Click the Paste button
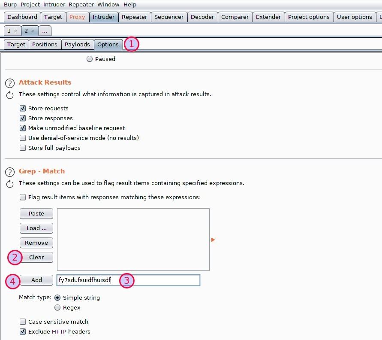Viewport: 382px width, 340px height. click(x=36, y=214)
